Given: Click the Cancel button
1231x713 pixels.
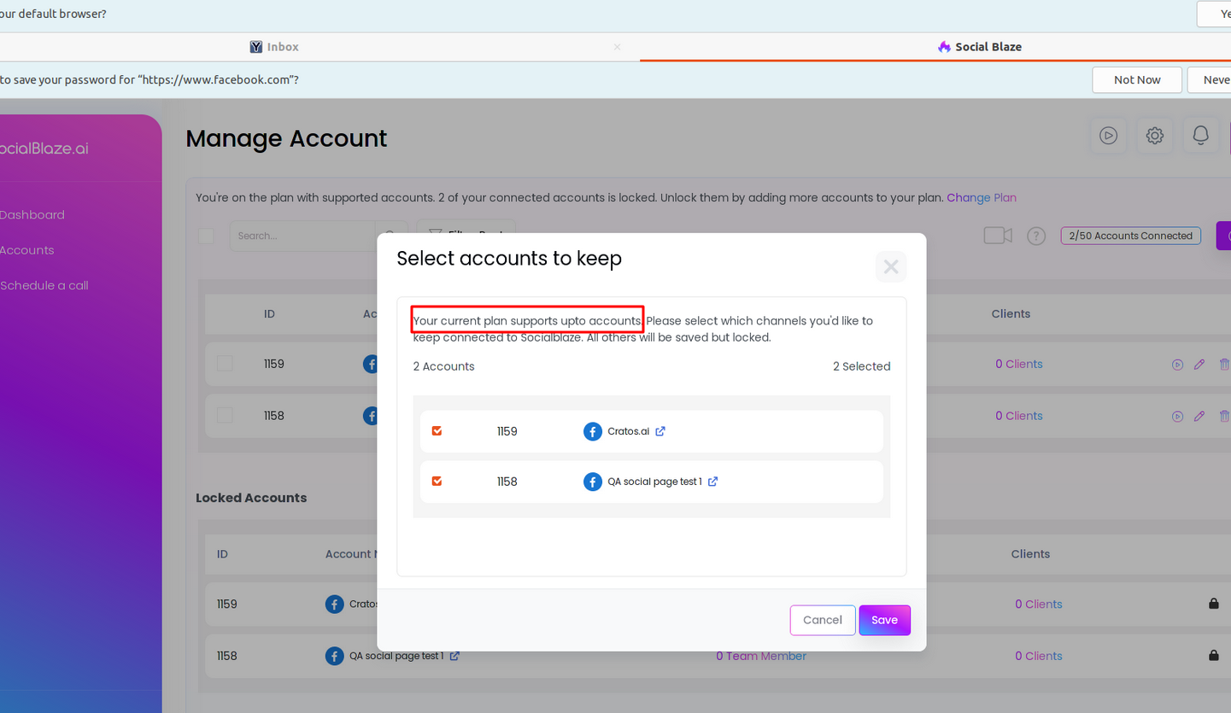Looking at the screenshot, I should 823,620.
